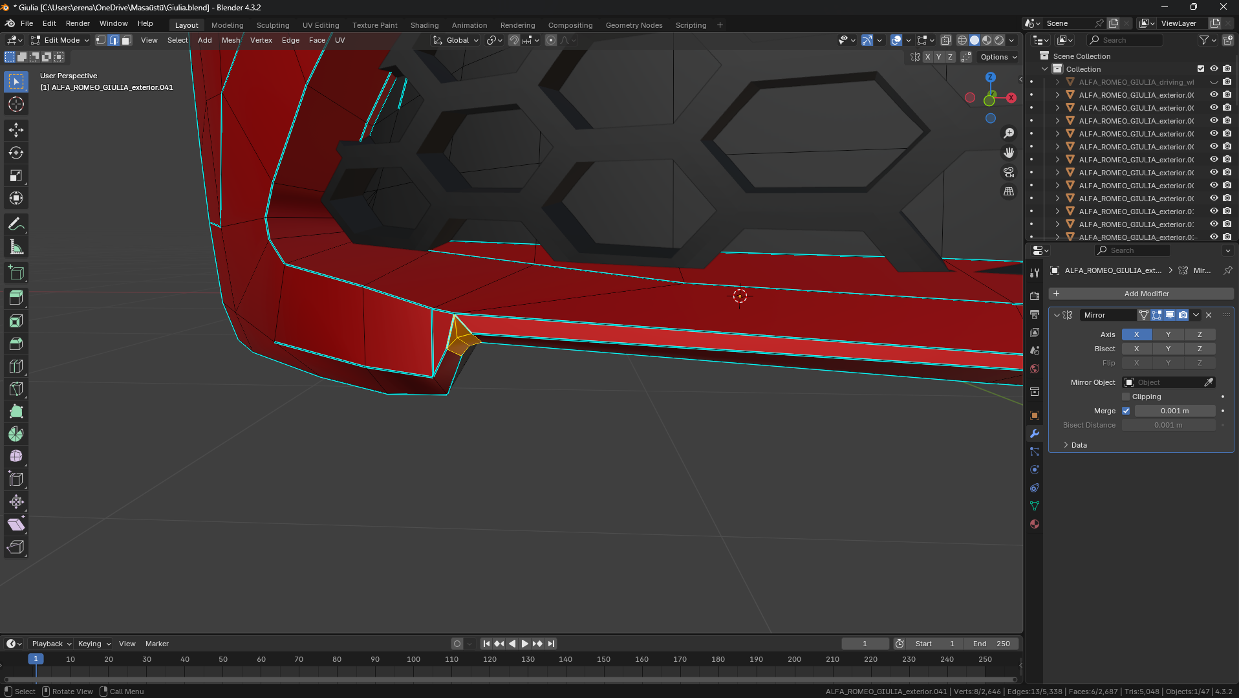Toggle Collection exclude checkbox in outliner
This screenshot has width=1239, height=698.
tap(1201, 69)
